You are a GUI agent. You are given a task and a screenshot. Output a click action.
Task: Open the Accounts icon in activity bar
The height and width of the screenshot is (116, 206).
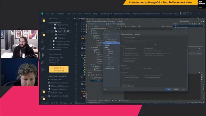[43, 91]
